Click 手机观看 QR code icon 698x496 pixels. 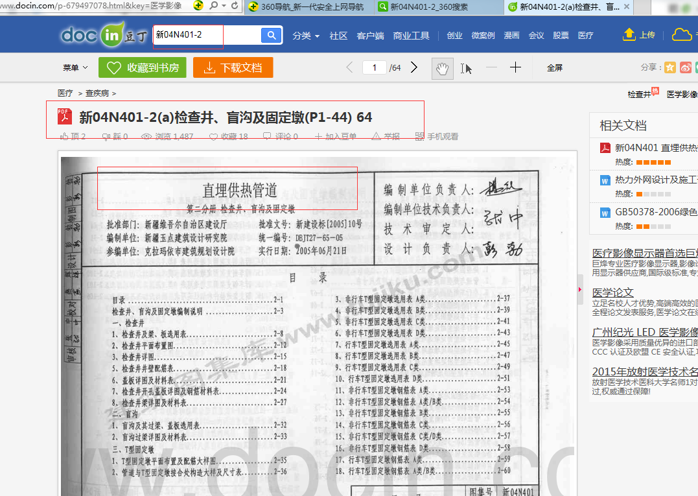[419, 136]
